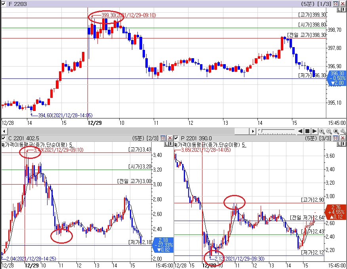347x269 pixels.
Task: Maximize the P 2201 390.0 chart pane
Action: click(336, 138)
